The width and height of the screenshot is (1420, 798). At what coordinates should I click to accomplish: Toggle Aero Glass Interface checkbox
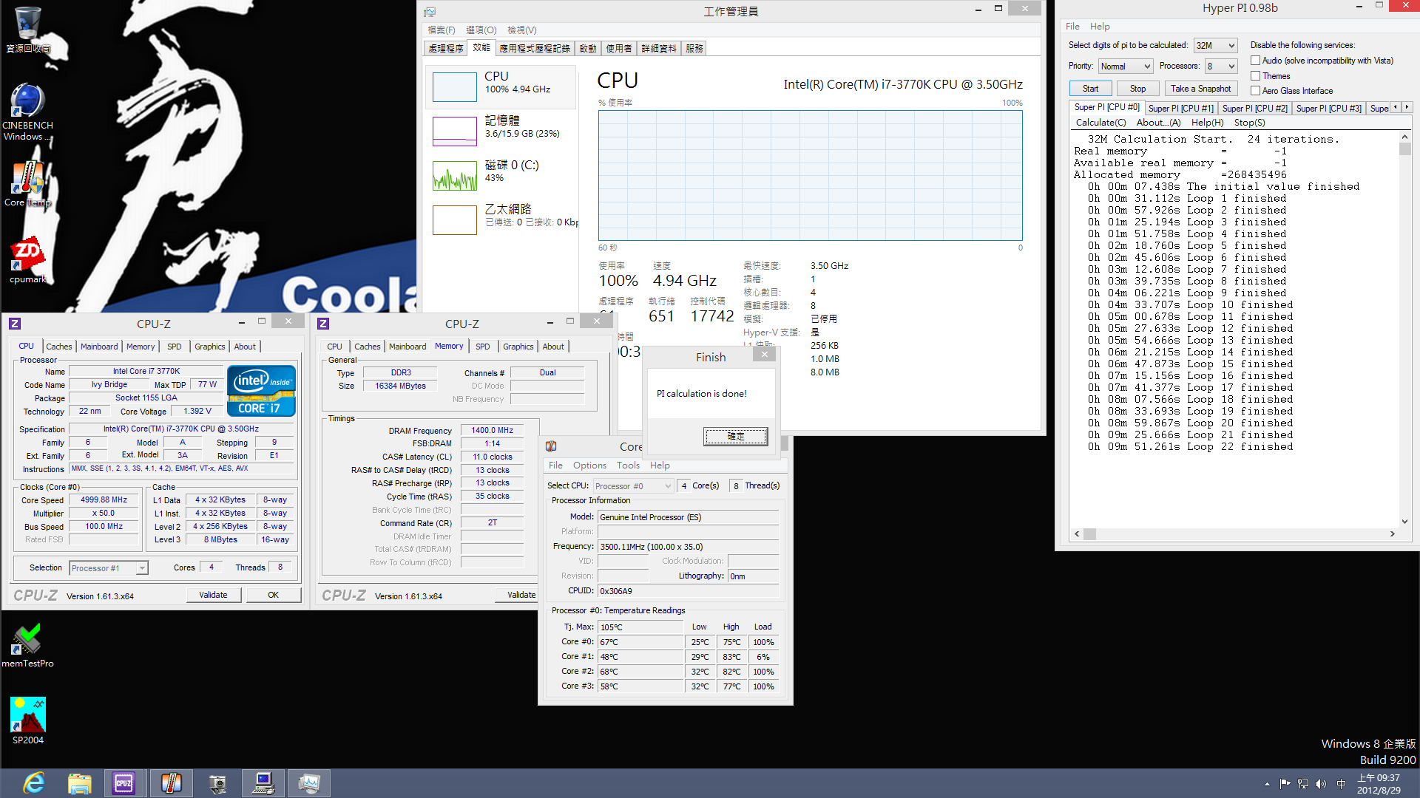coord(1255,91)
